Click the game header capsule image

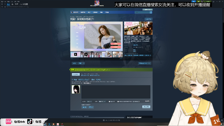click(x=138, y=28)
